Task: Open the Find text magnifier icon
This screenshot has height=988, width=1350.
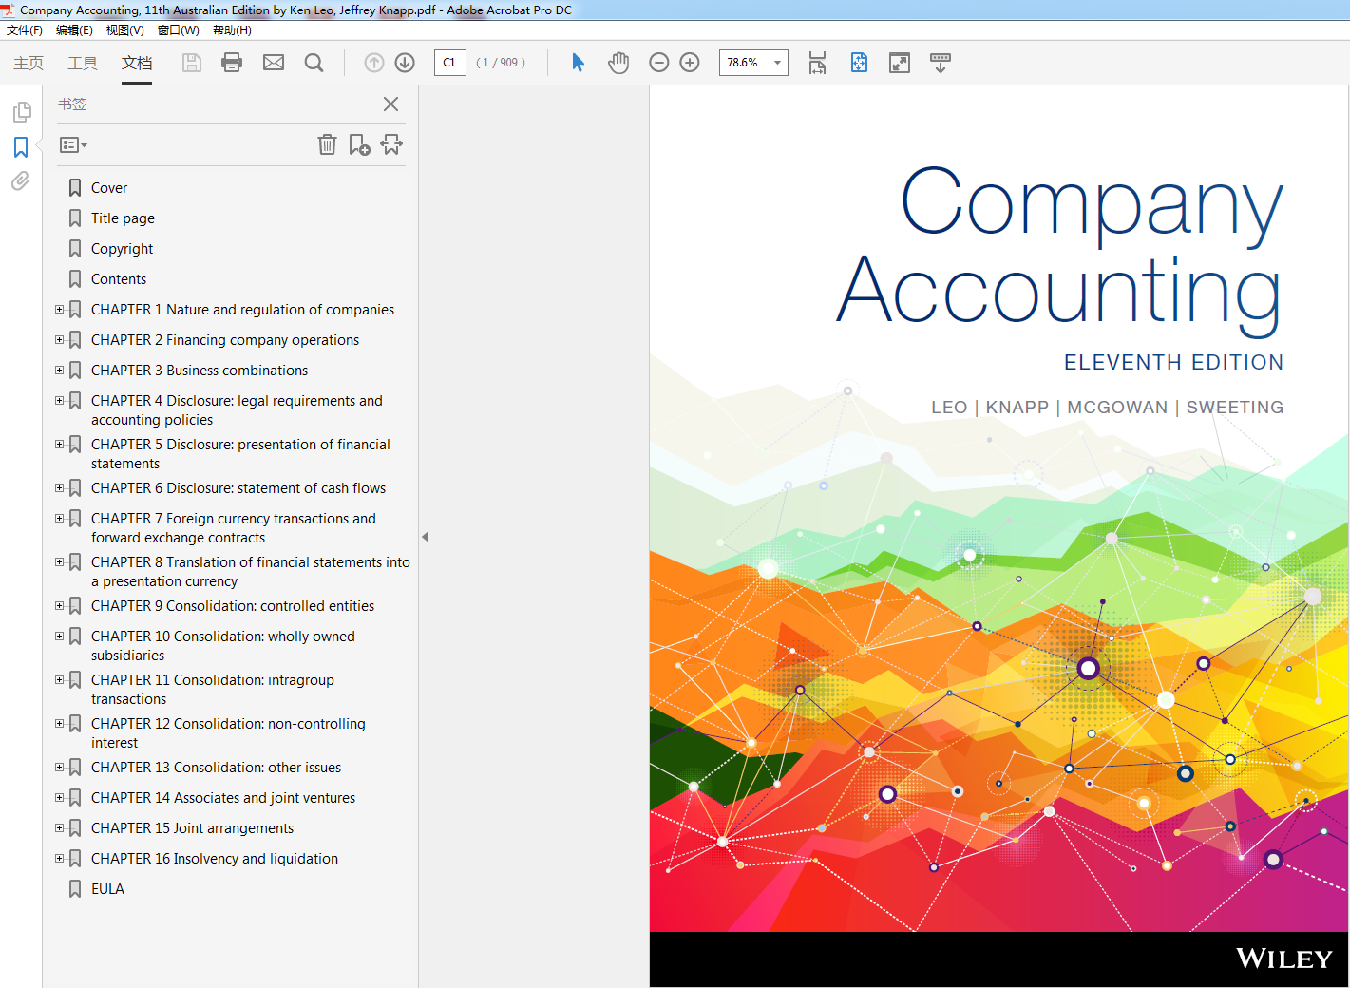Action: 314,63
